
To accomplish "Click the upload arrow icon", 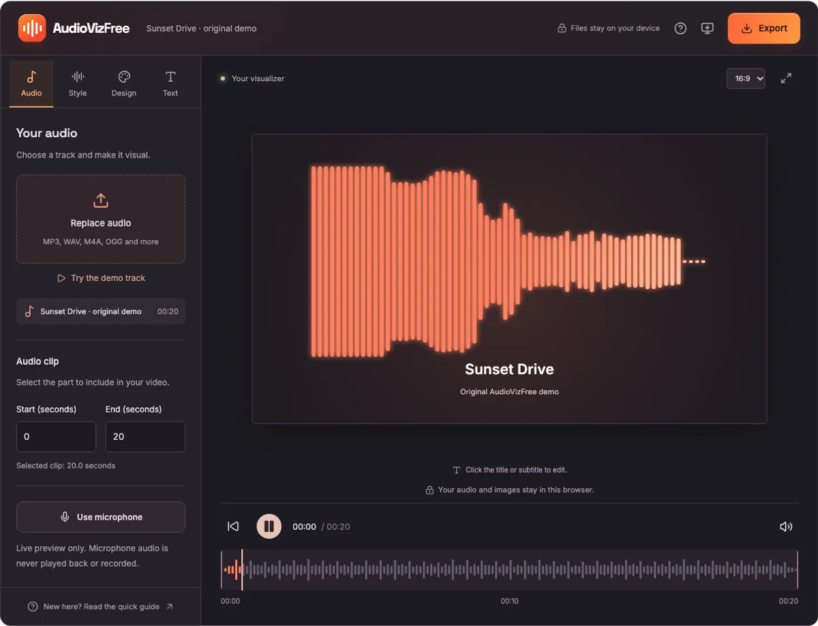I will [x=101, y=200].
